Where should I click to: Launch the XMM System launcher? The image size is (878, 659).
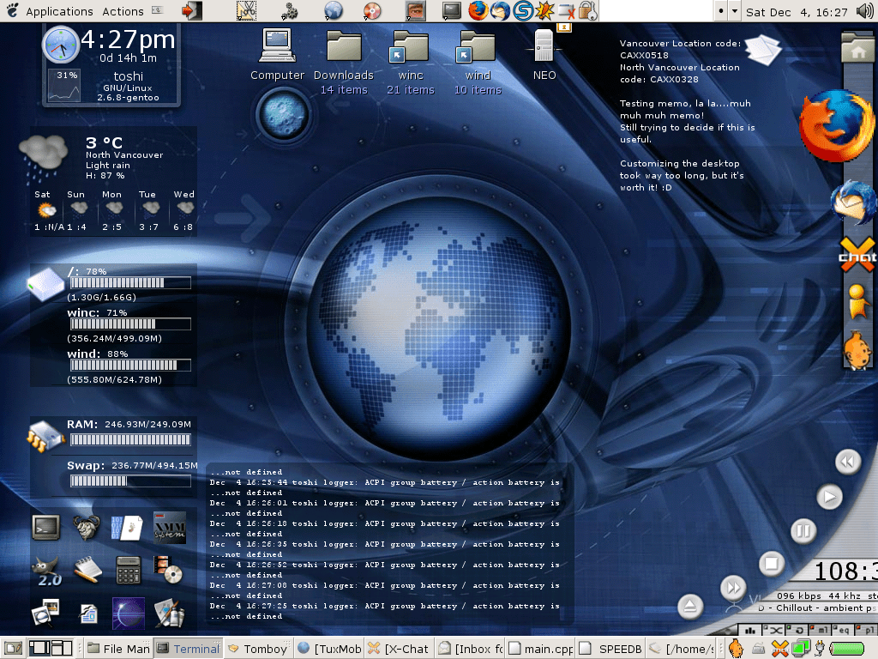click(169, 528)
